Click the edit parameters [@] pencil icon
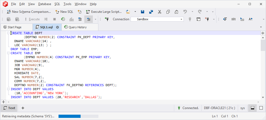Viewport: 266px width, 120px height. click(x=71, y=19)
